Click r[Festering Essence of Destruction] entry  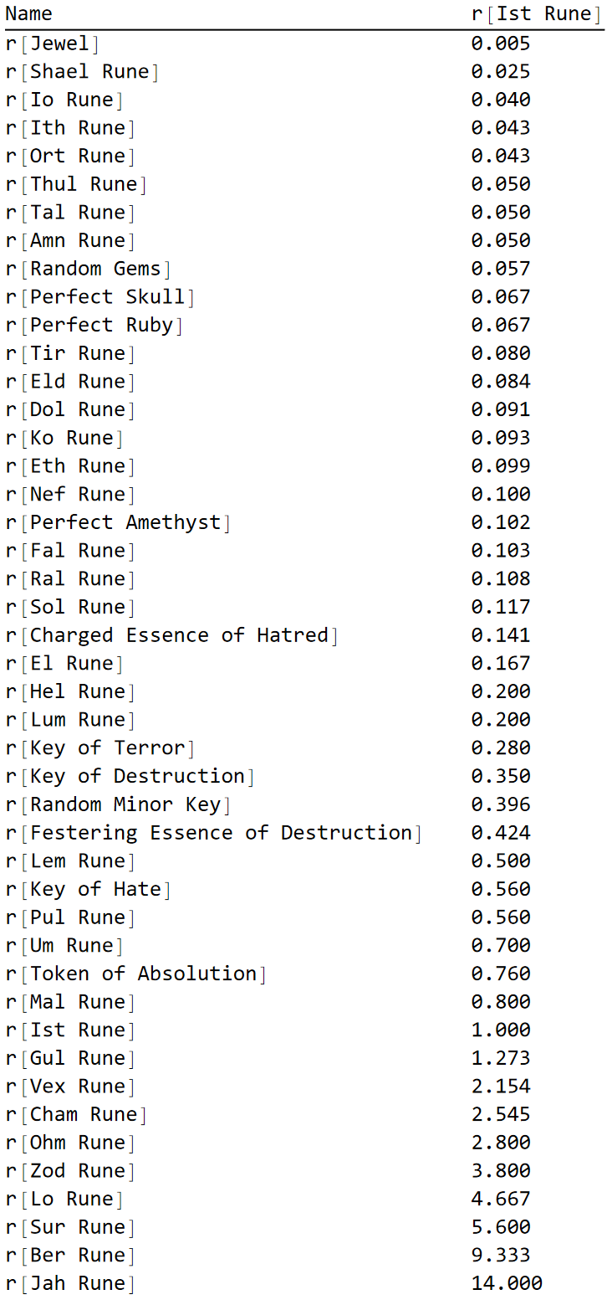[x=213, y=833]
